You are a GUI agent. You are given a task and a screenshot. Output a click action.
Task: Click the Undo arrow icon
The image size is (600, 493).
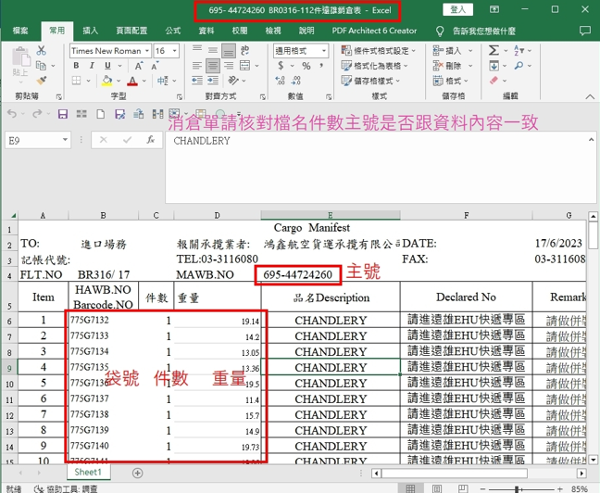coord(12,115)
